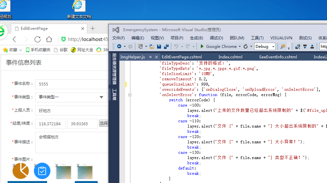Reload the page in the browser
The width and height of the screenshot is (327, 183).
38,39
